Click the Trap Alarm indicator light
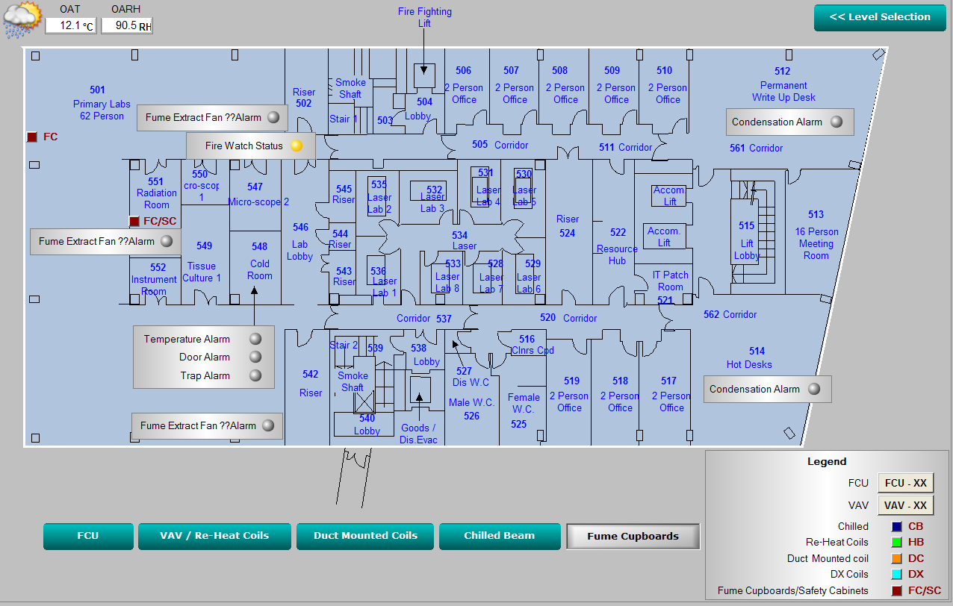953x606 pixels. [x=255, y=376]
